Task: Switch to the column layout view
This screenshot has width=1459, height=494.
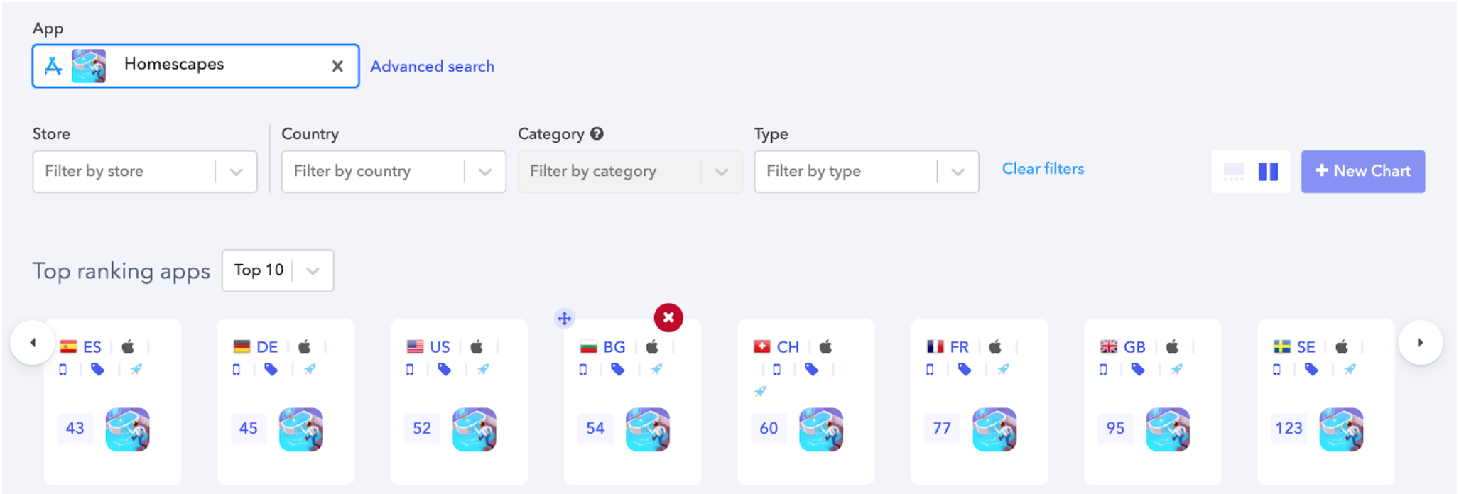Action: click(1269, 171)
